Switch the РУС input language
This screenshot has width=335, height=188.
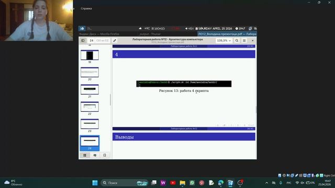(x=289, y=183)
